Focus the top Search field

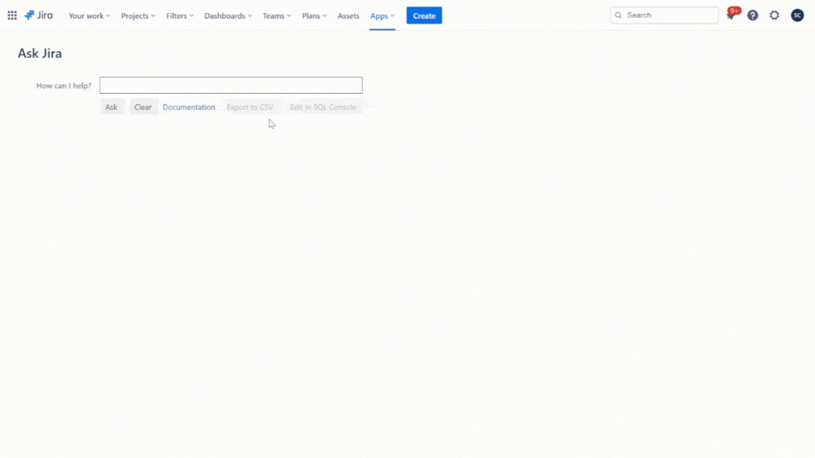point(664,15)
